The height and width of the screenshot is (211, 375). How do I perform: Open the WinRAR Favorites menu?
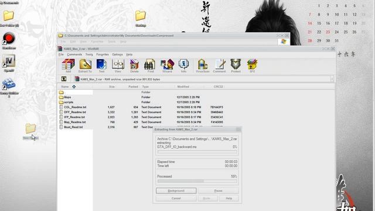pos(103,55)
